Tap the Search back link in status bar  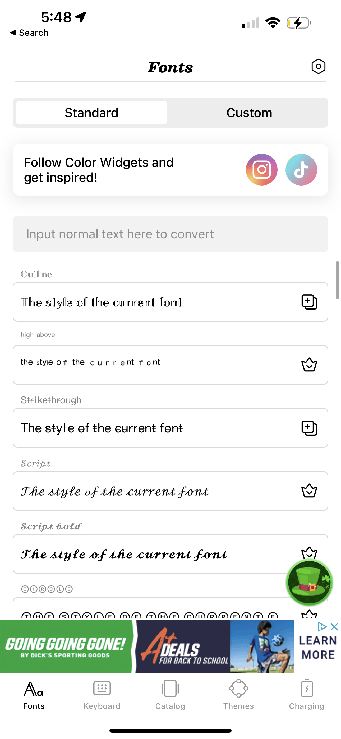pos(29,33)
